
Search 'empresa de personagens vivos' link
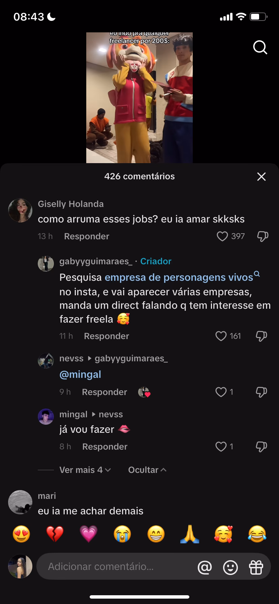pyautogui.click(x=179, y=277)
